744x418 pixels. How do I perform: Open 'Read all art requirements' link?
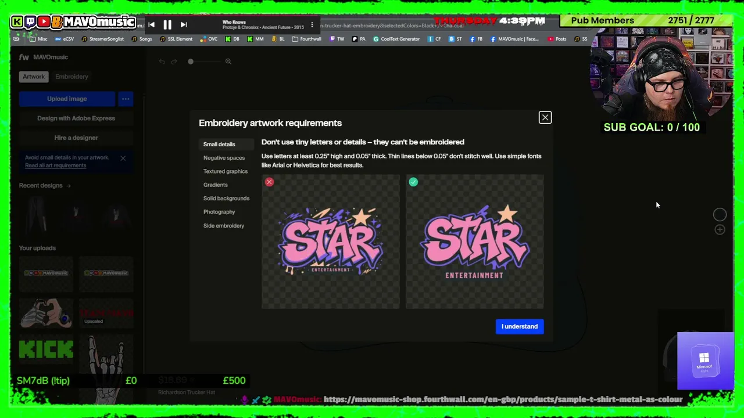(55, 165)
